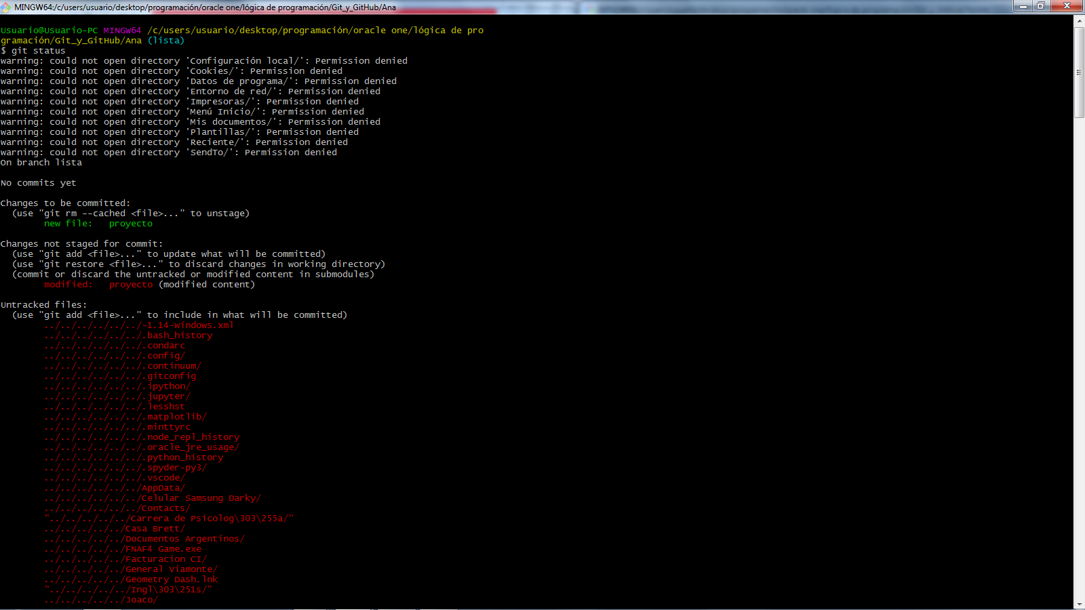Click the 'commit or discard the untracked' hint line
This screenshot has height=610, width=1085.
193,274
